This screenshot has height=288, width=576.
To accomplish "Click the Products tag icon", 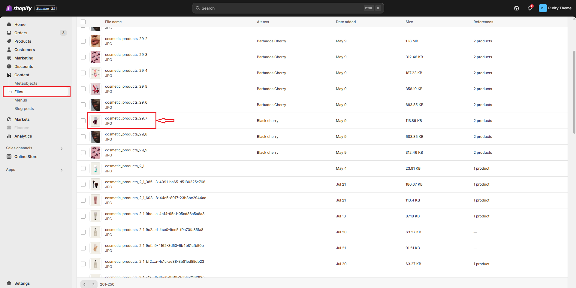I will pos(9,41).
